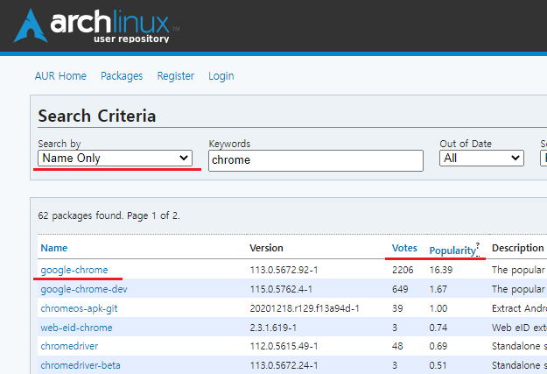Click the Popularity question mark hint
Viewport: 547px width, 374px height.
478,245
